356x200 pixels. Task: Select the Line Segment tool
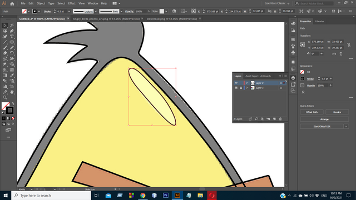pyautogui.click(x=5, y=42)
